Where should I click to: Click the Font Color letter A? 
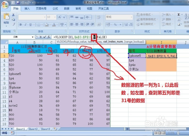tap(54, 25)
